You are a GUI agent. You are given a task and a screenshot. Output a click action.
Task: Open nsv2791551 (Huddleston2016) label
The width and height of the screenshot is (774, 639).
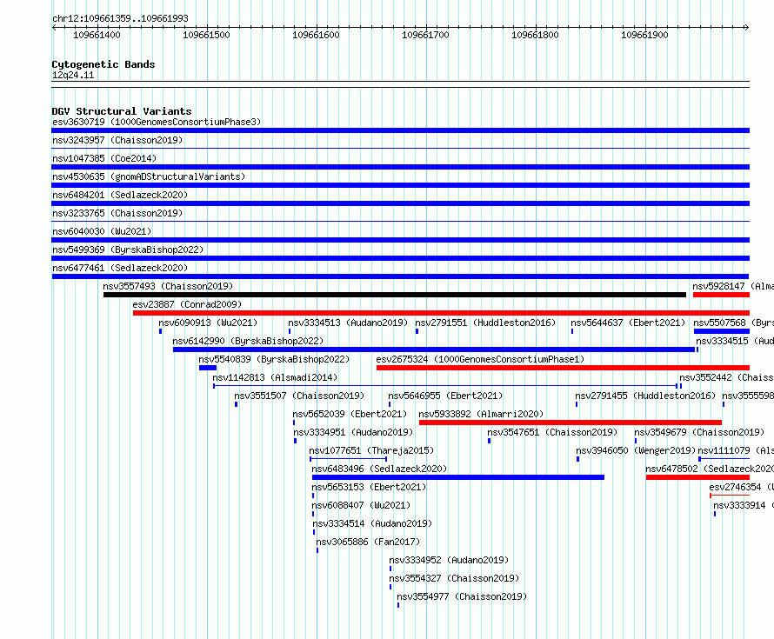[x=485, y=323]
